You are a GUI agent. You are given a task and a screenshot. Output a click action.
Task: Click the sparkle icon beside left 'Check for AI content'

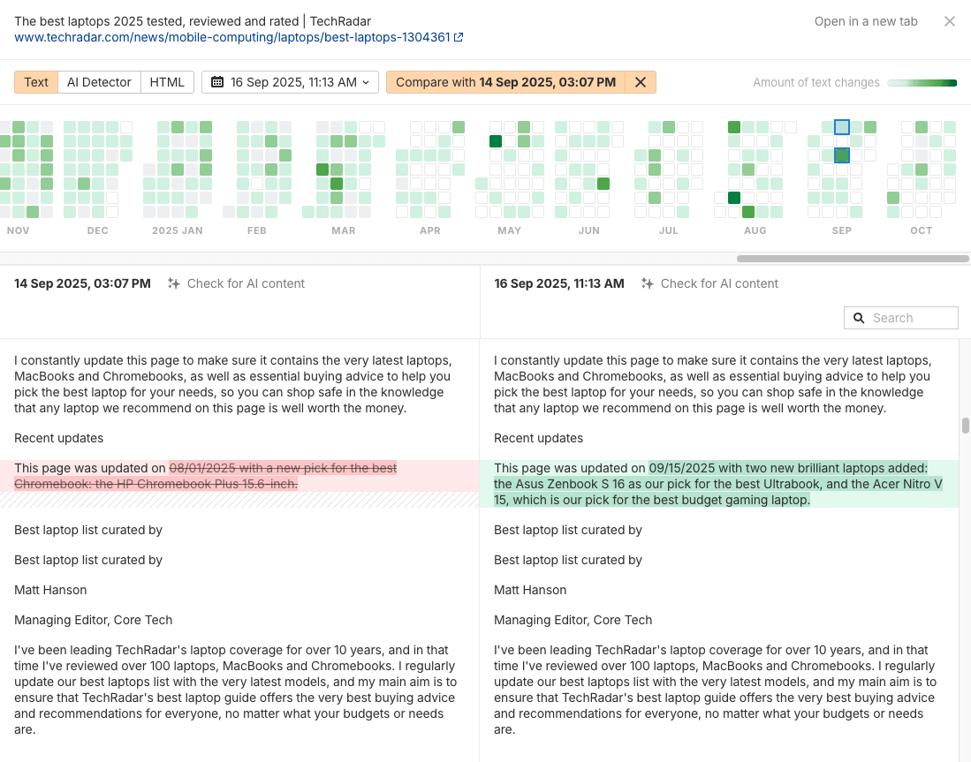pos(174,283)
